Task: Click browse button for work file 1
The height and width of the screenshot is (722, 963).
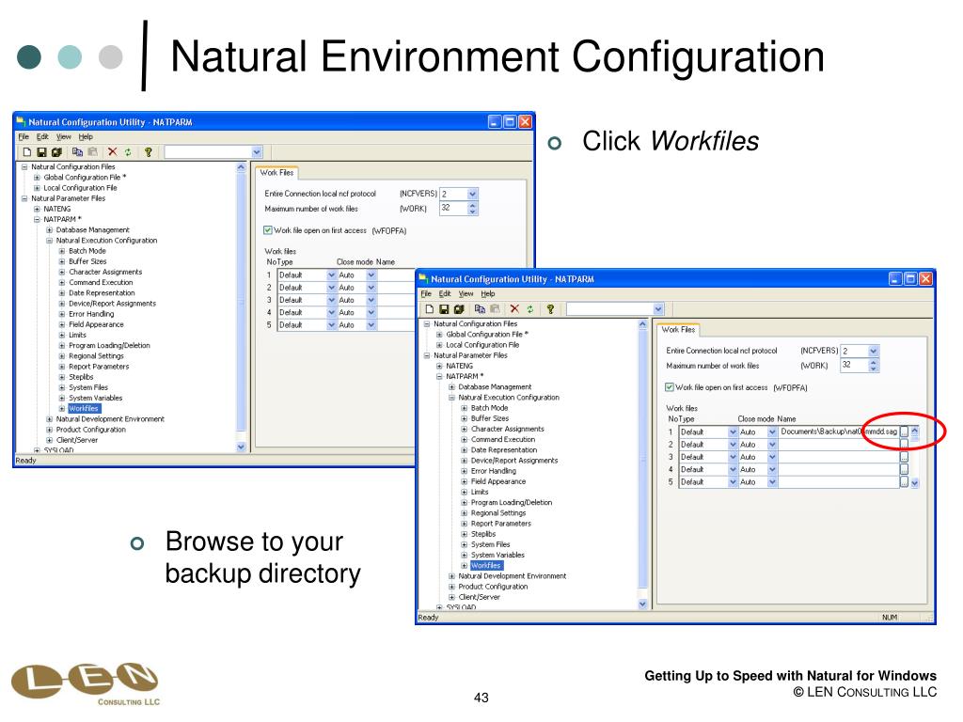Action: [x=904, y=432]
